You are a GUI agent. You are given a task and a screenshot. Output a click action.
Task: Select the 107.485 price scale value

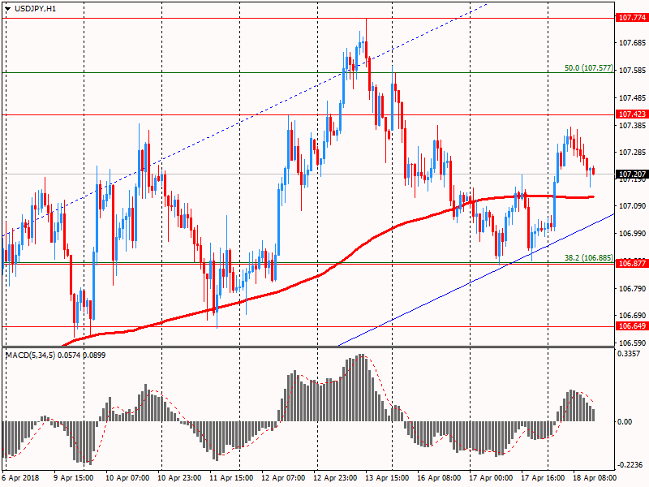click(632, 98)
